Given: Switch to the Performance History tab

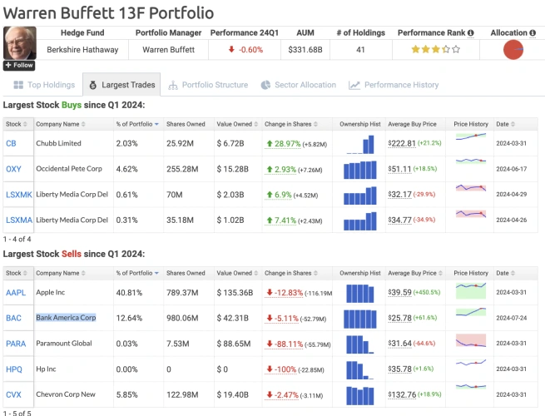Looking at the screenshot, I should 394,85.
